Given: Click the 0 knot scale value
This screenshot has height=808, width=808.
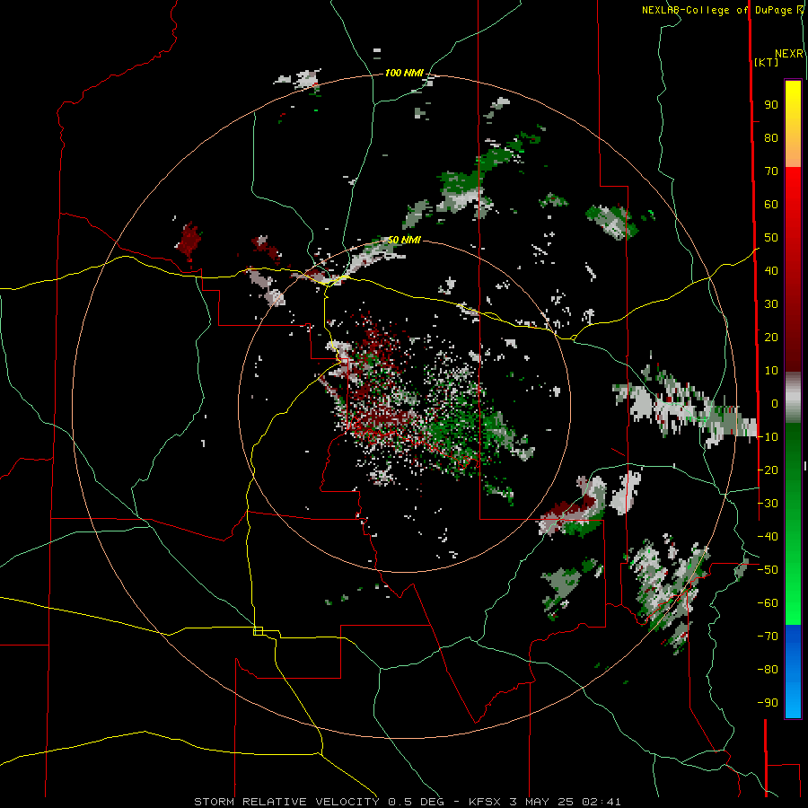Looking at the screenshot, I should (775, 404).
